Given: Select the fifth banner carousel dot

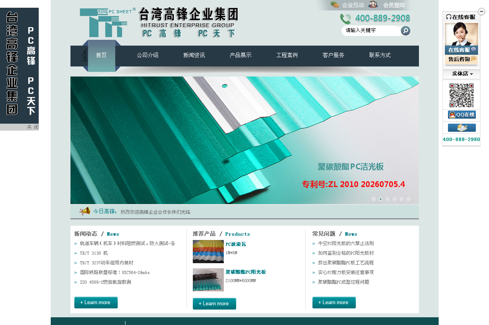Looking at the screenshot, I should coord(401,199).
